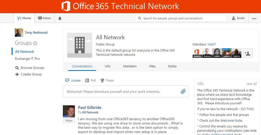
Task: Open the three-dots more options menu
Action: [254, 18]
